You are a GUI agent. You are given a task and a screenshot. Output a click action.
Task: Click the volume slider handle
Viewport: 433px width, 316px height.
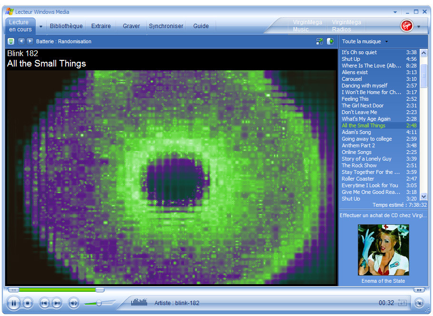(x=99, y=303)
